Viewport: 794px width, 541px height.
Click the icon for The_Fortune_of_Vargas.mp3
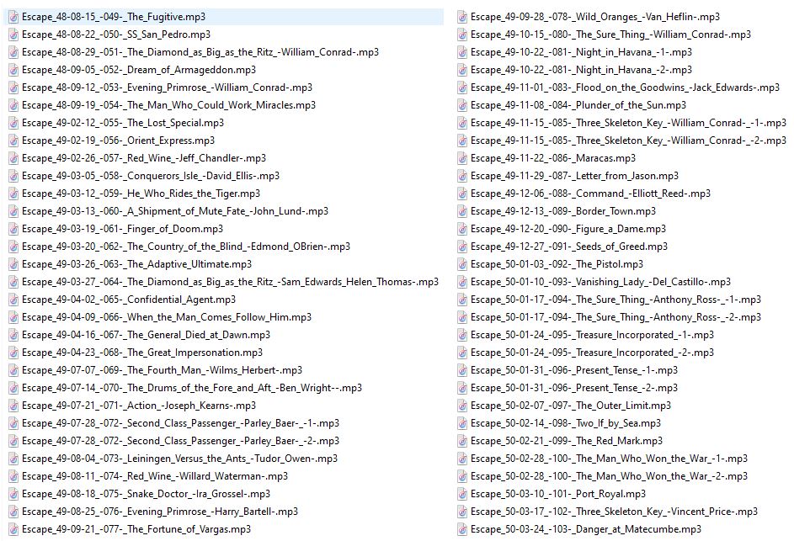click(x=13, y=529)
